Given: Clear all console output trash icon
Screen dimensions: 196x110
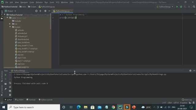Looking at the screenshot, I should tap(10, 95).
